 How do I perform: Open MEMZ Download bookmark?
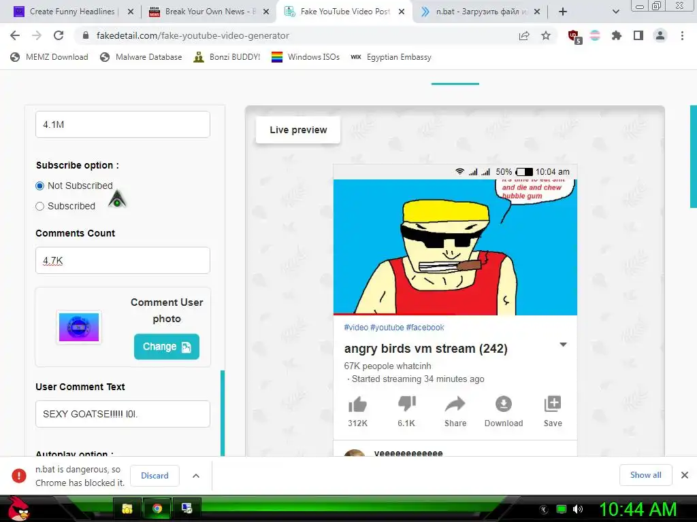coord(49,57)
